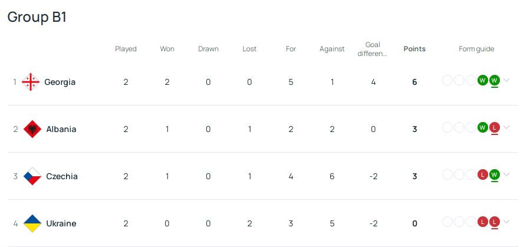Expand Ukraine's form guide chevron
This screenshot has height=247, width=520.
506,222
